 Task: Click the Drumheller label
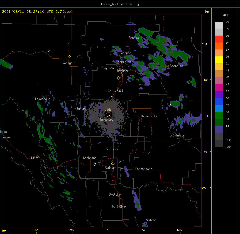(178, 135)
